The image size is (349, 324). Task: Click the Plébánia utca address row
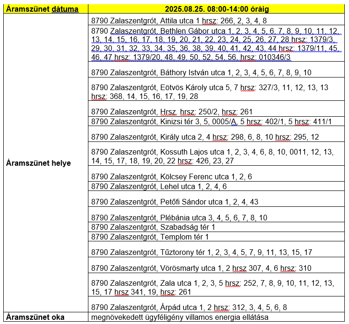tap(216, 214)
